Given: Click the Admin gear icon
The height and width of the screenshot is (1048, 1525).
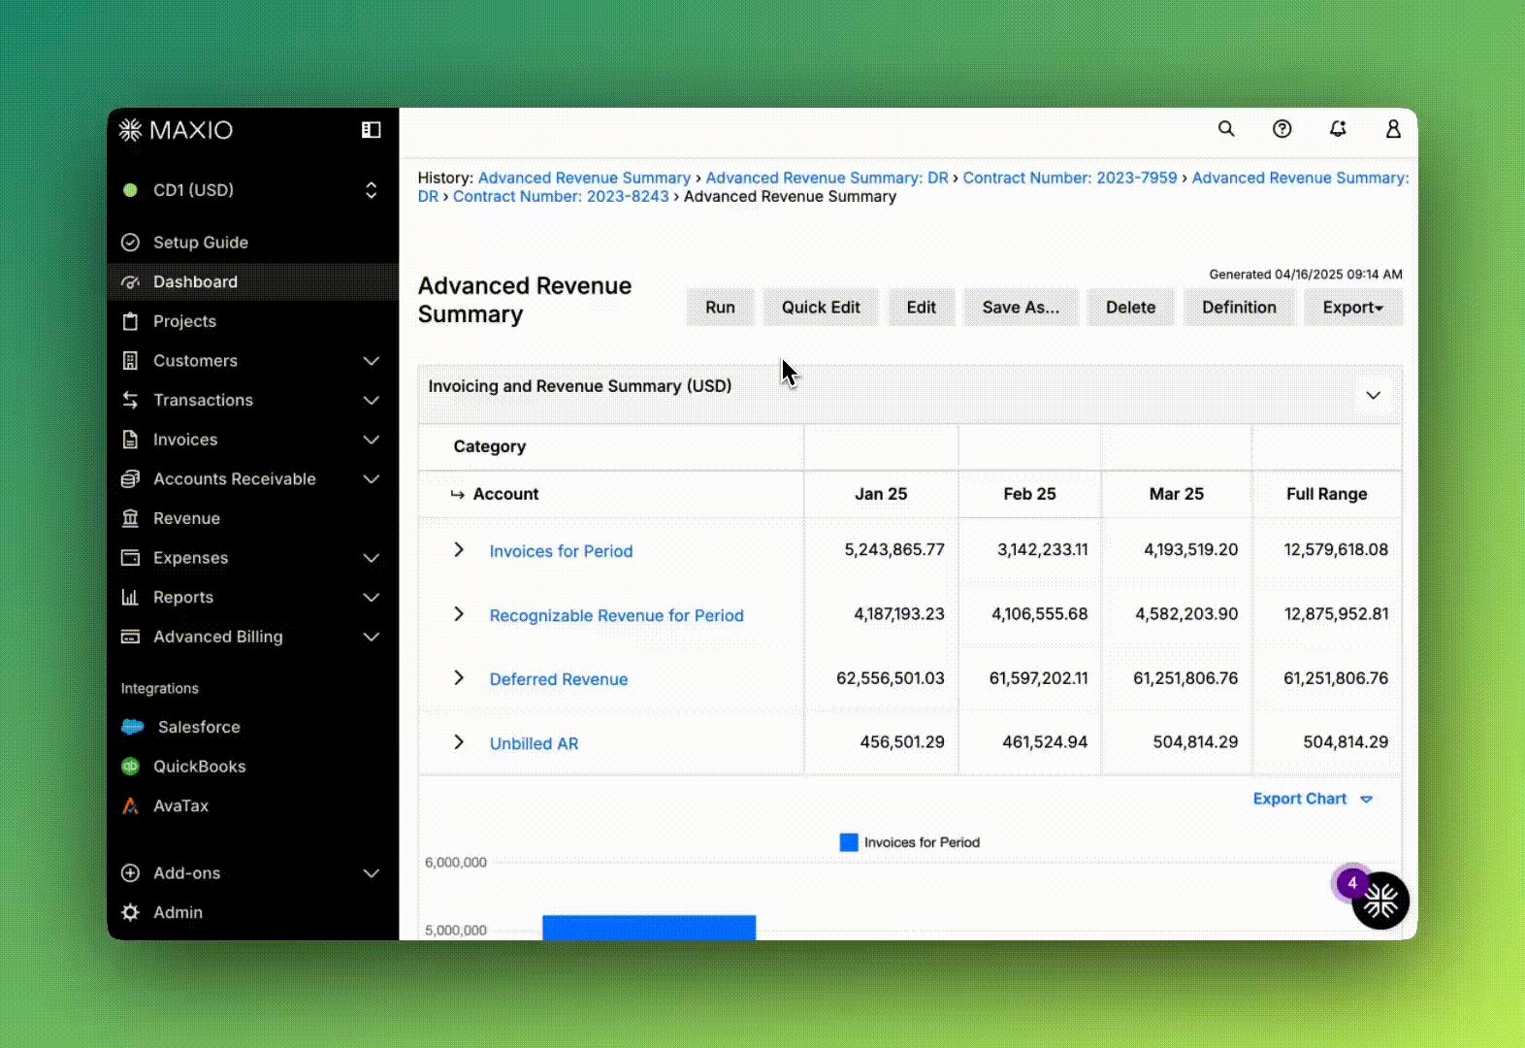Looking at the screenshot, I should tap(130, 912).
